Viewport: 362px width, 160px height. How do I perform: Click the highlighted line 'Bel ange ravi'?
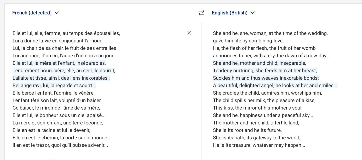click(x=54, y=86)
